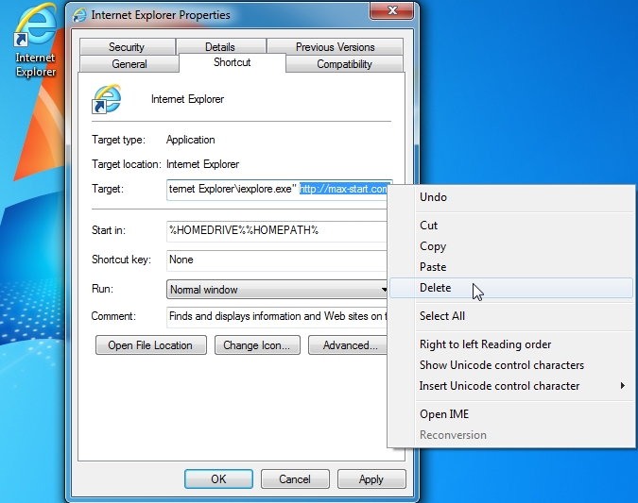Viewport: 638px width, 503px height.
Task: Open the Previous Versions tab
Action: tap(335, 47)
